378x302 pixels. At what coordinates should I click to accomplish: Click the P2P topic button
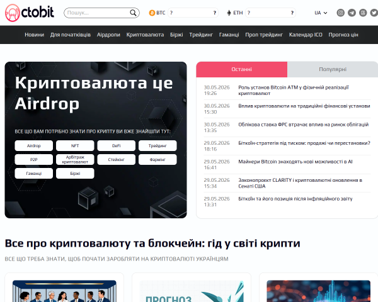34,159
